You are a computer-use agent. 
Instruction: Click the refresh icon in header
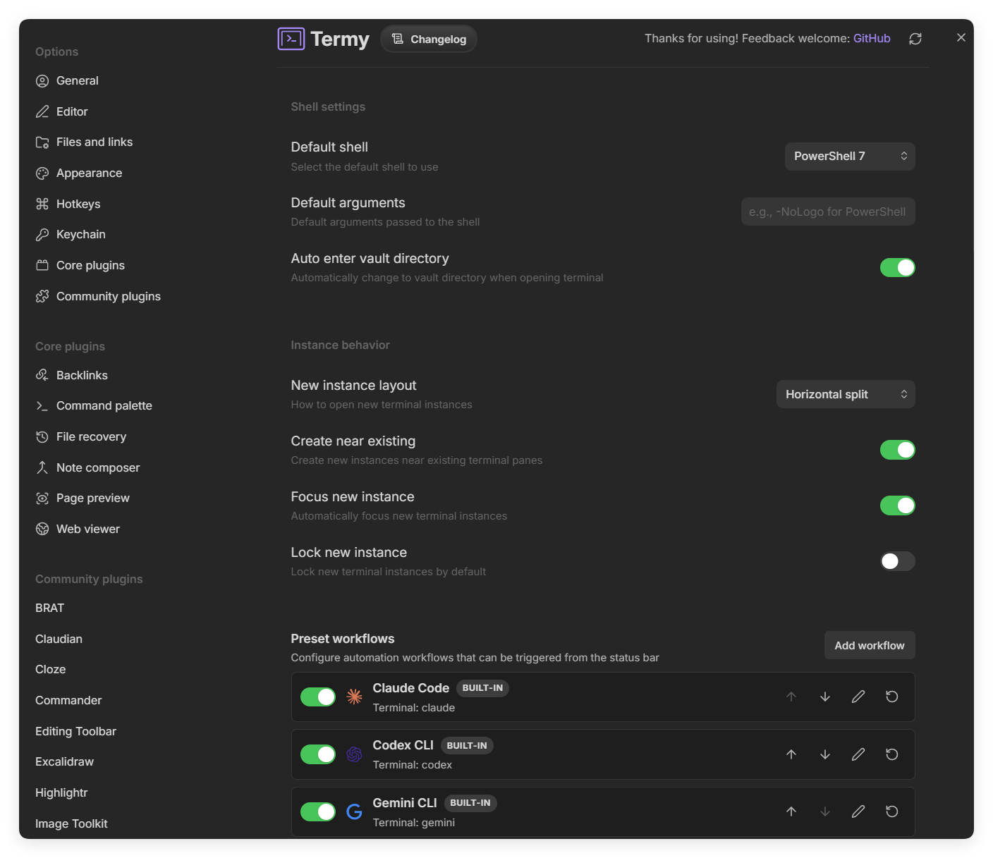pyautogui.click(x=915, y=39)
